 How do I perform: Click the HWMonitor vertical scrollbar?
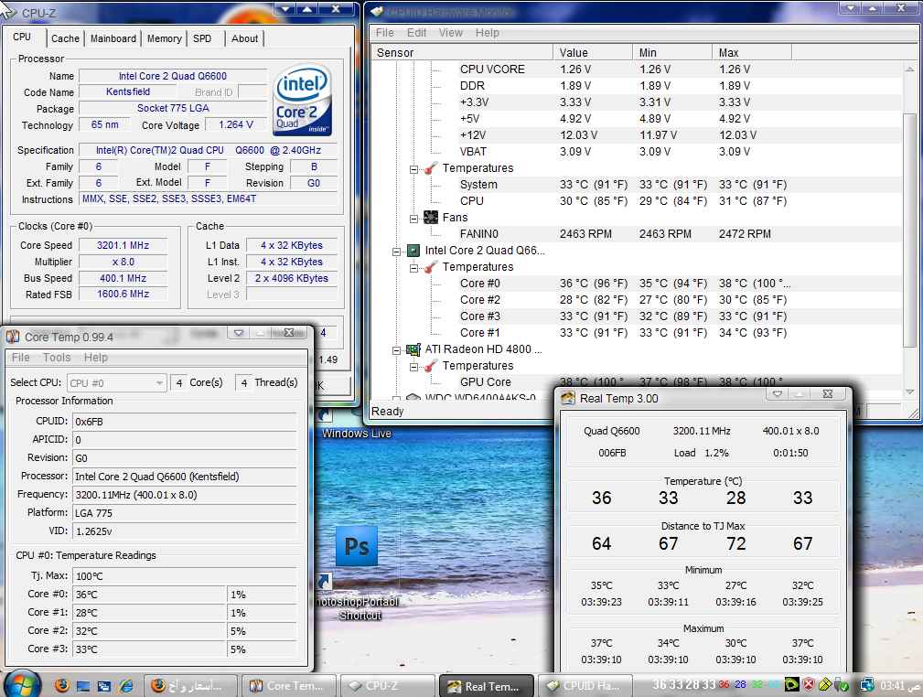tap(910, 229)
